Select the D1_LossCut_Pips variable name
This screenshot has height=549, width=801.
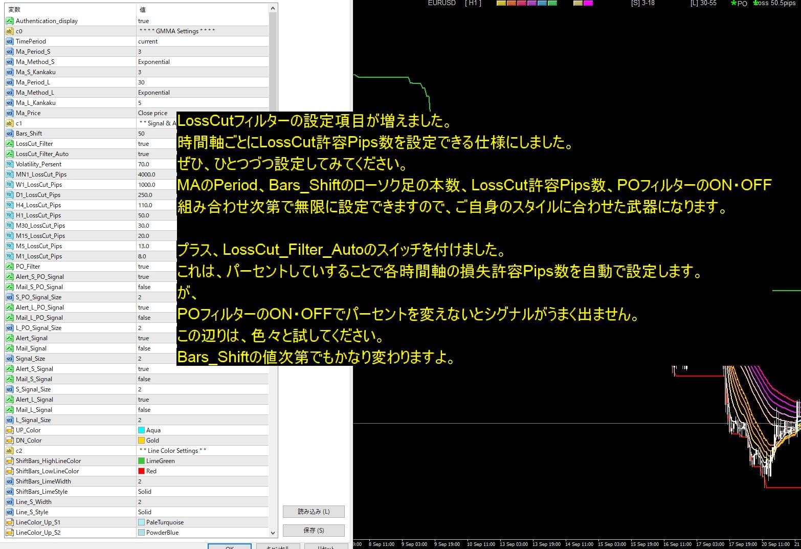[x=38, y=195]
